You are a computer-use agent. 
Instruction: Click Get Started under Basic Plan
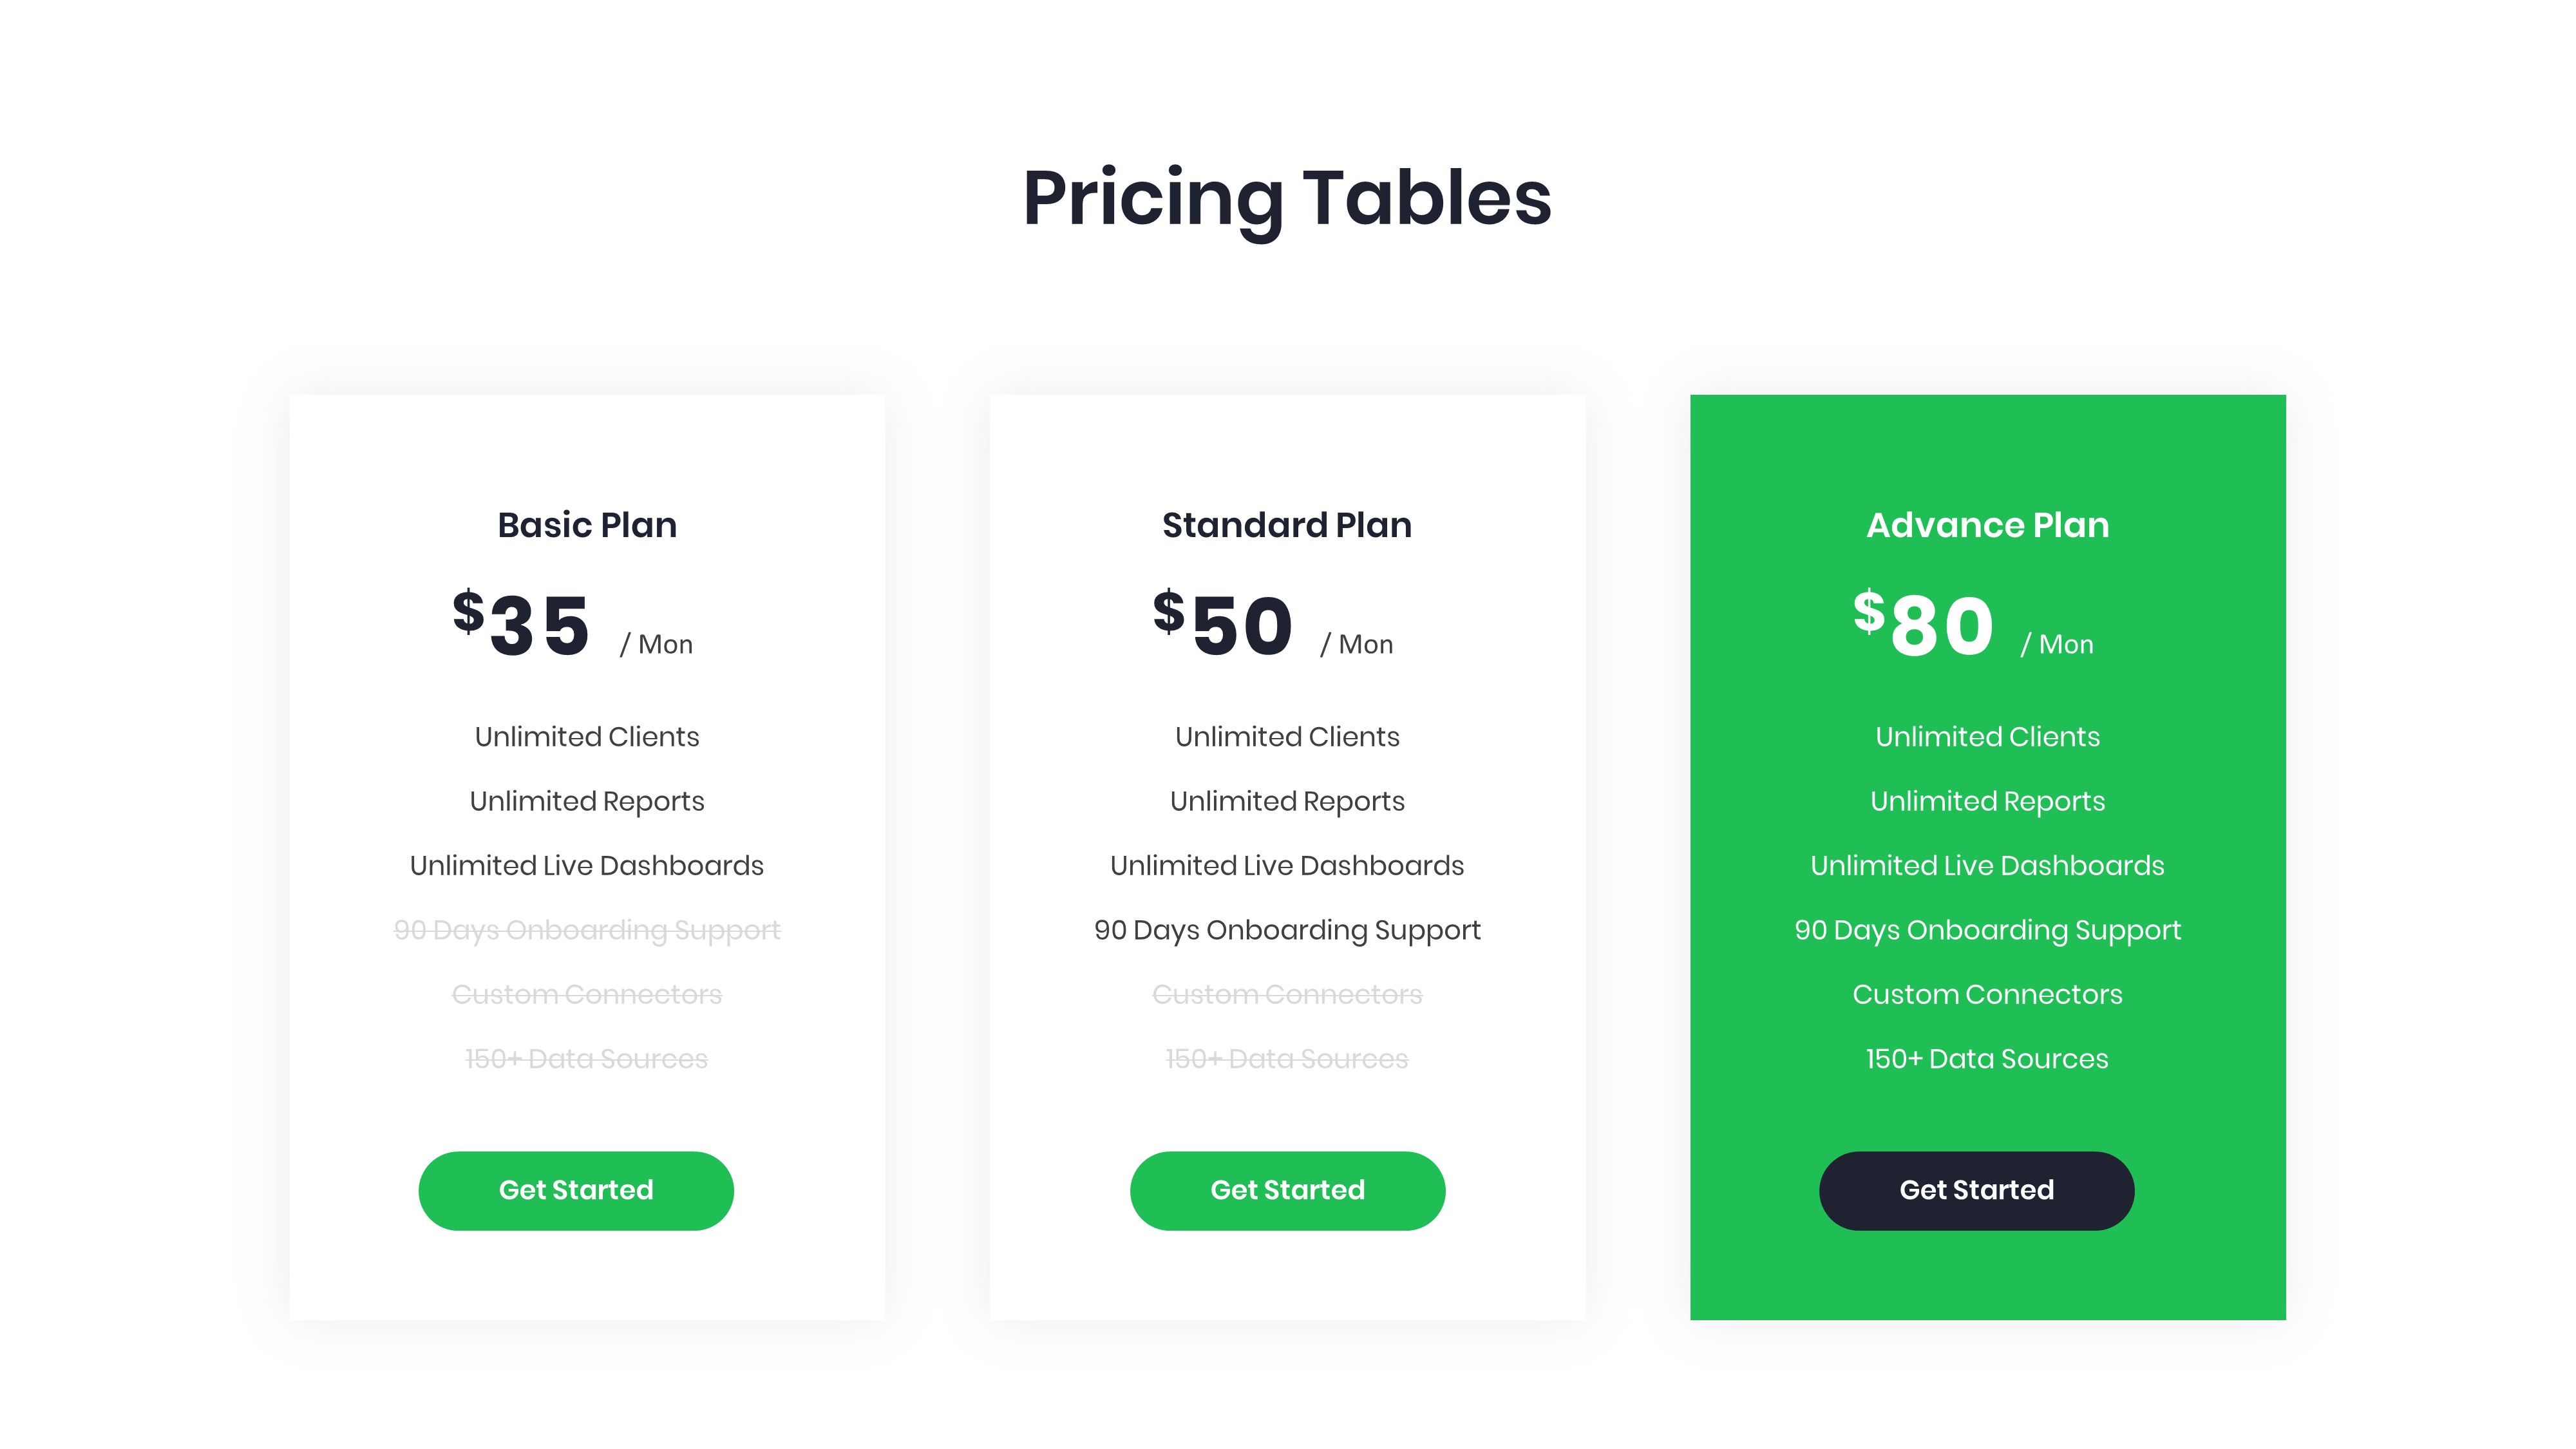575,1190
